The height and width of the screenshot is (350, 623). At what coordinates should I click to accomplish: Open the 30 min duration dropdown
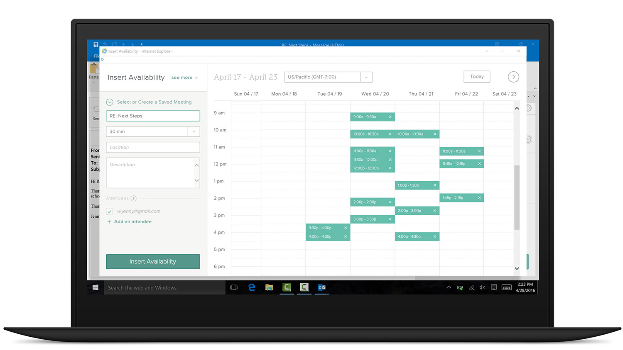point(194,131)
